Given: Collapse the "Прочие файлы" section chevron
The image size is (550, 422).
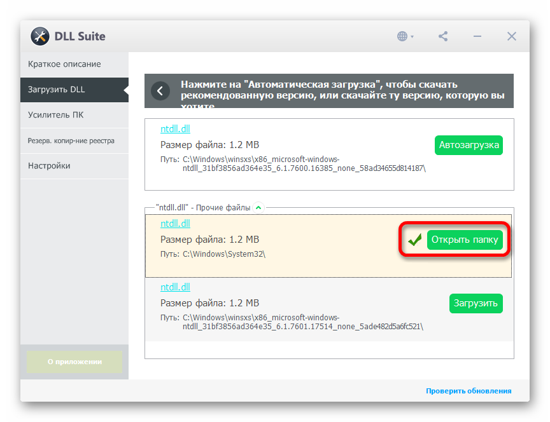Looking at the screenshot, I should [258, 207].
